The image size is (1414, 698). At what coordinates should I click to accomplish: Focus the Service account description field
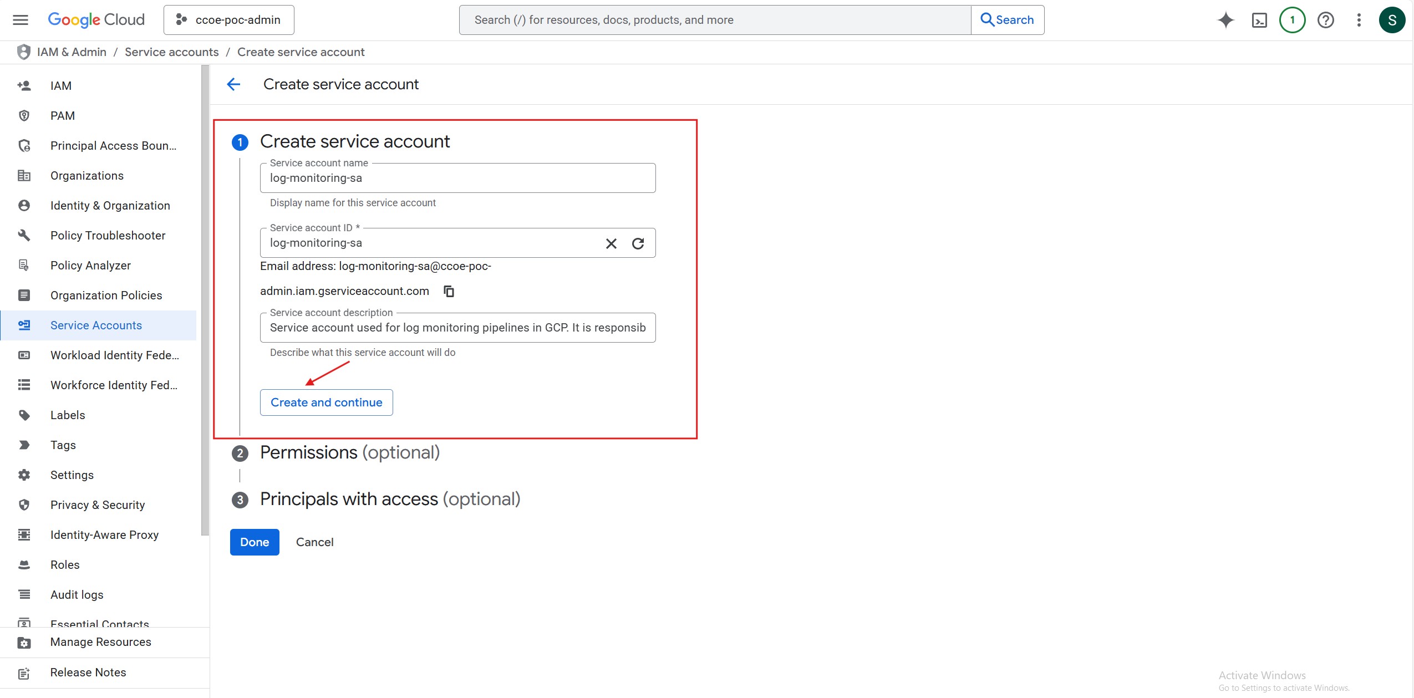tap(457, 328)
